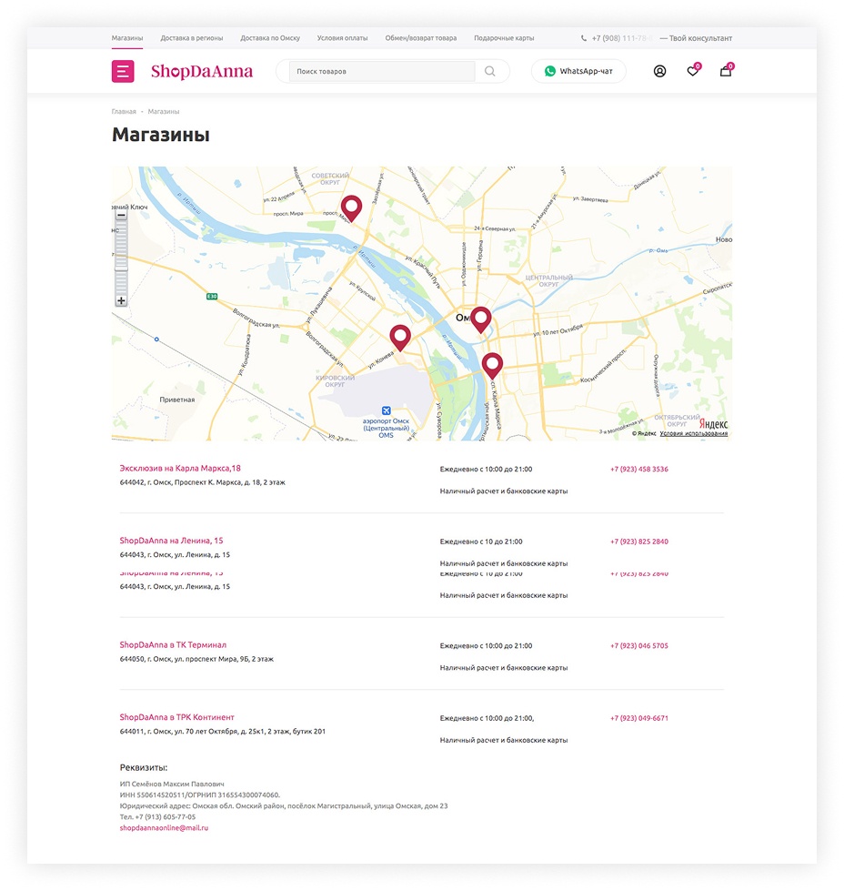
Task: Start a WhatsApp-чат conversation
Action: pyautogui.click(x=578, y=71)
